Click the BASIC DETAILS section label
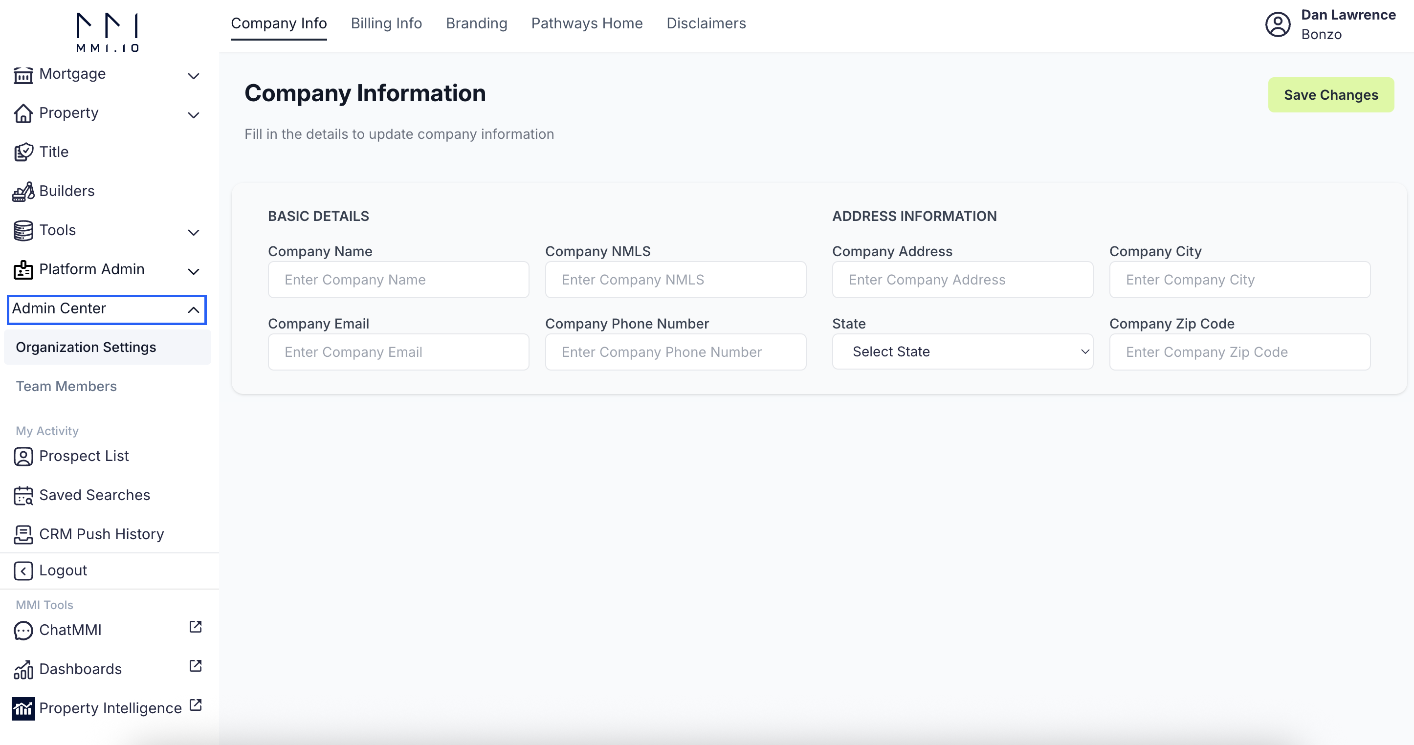The image size is (1414, 745). [x=318, y=216]
